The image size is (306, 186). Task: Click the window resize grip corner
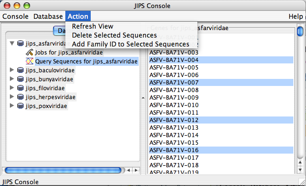tap(302, 182)
